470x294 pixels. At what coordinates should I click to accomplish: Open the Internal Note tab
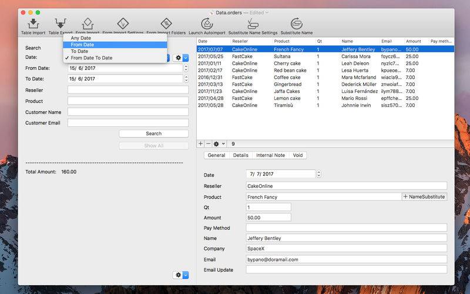[270, 155]
